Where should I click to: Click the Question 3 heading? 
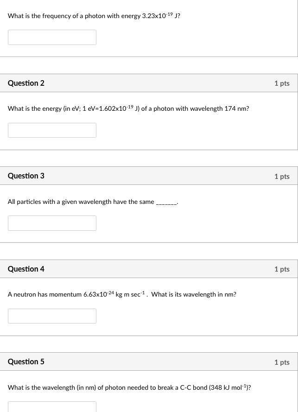26,176
